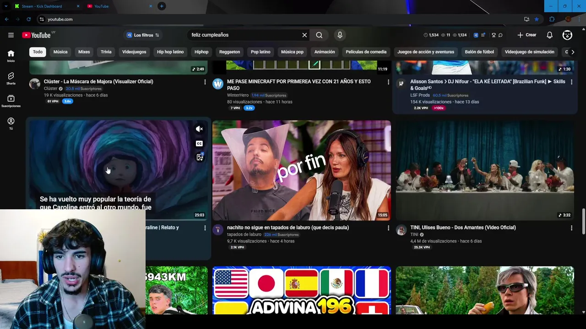
Task: Open options menu for TINI Dos Amantes video
Action: coord(571,228)
